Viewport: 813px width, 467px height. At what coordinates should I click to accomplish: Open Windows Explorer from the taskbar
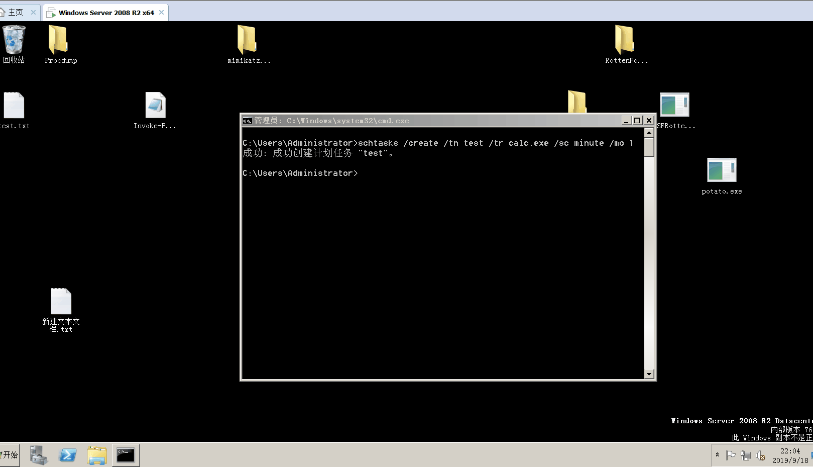[x=97, y=455]
